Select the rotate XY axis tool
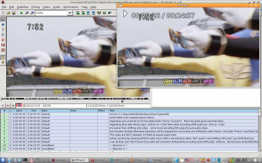Viewport: 262px width, 163px height. point(3,35)
